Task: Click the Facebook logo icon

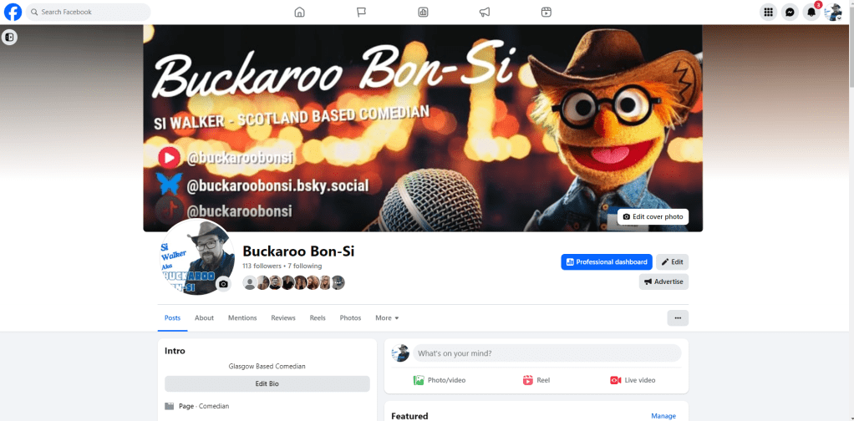Action: pos(13,12)
